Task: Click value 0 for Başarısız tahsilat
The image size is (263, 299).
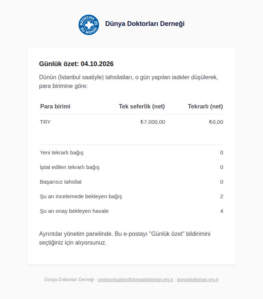Action: tap(222, 182)
